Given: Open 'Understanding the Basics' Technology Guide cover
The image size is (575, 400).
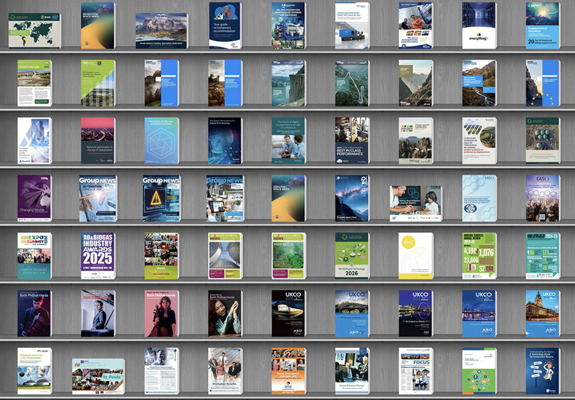Looking at the screenshot, I should pyautogui.click(x=543, y=371).
